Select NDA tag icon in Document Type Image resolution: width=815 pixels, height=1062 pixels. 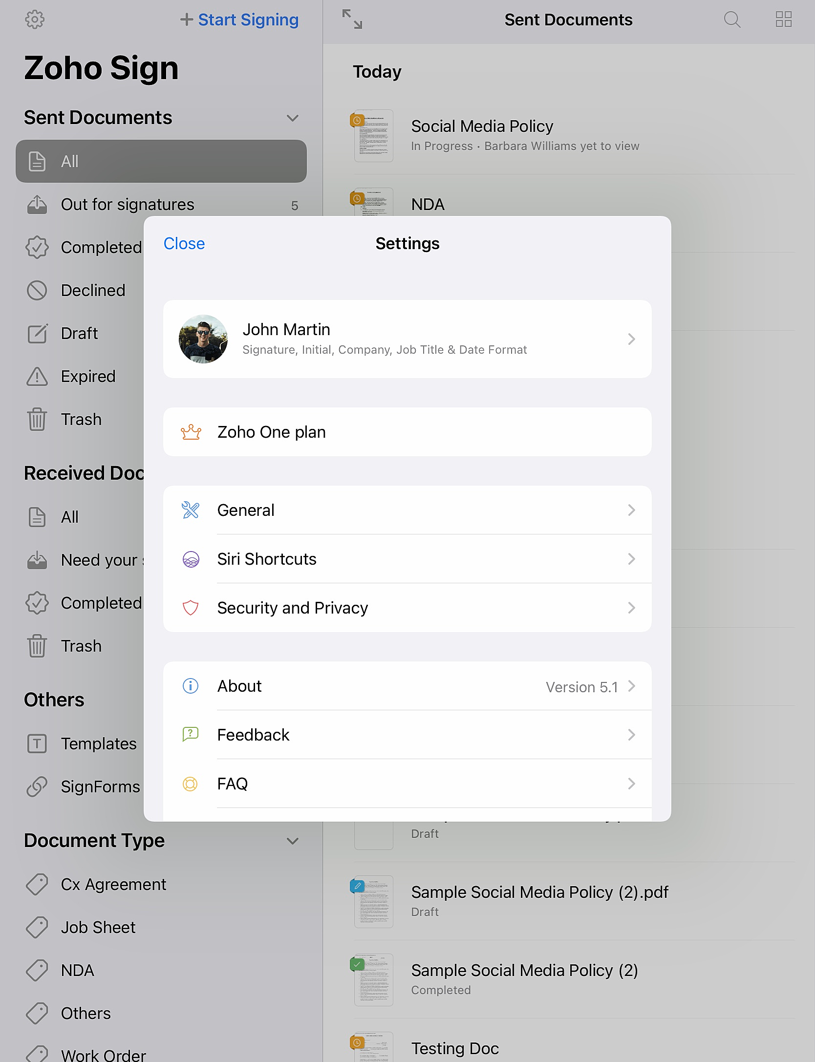point(37,970)
